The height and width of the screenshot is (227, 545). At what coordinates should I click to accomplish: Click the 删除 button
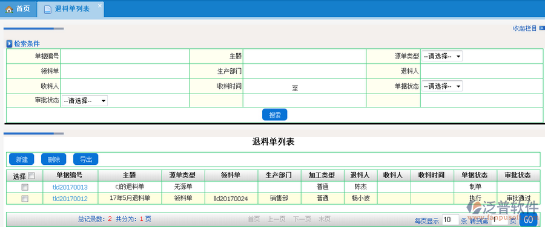53,159
